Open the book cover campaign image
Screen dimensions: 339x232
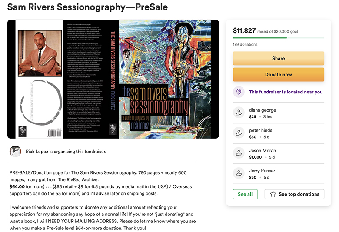click(113, 79)
